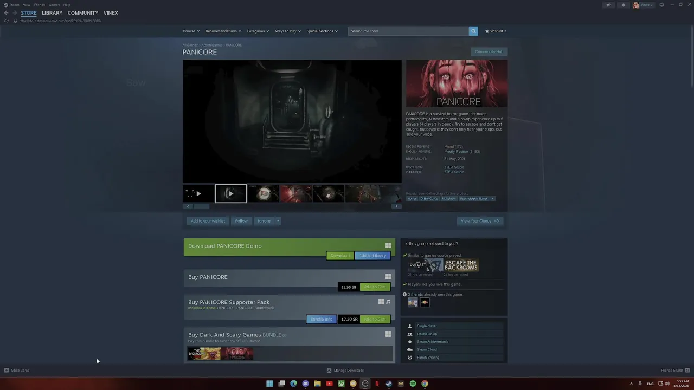Open Windows Start menu
The width and height of the screenshot is (694, 390).
pos(269,383)
